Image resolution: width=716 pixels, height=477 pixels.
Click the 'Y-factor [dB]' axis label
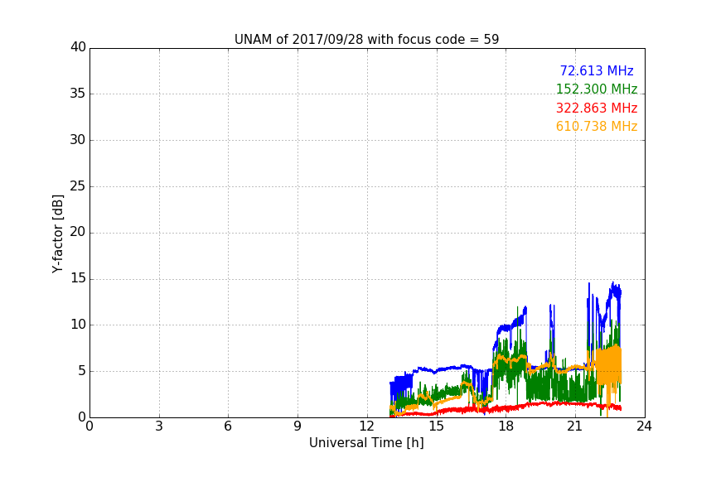(57, 234)
